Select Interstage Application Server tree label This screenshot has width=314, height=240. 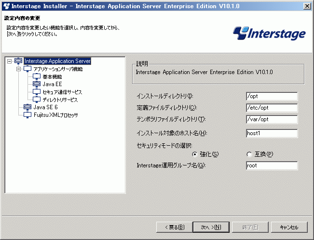[57, 61]
